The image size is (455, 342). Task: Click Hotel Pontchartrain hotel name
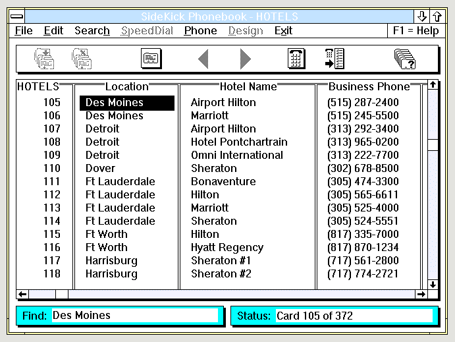pyautogui.click(x=239, y=142)
